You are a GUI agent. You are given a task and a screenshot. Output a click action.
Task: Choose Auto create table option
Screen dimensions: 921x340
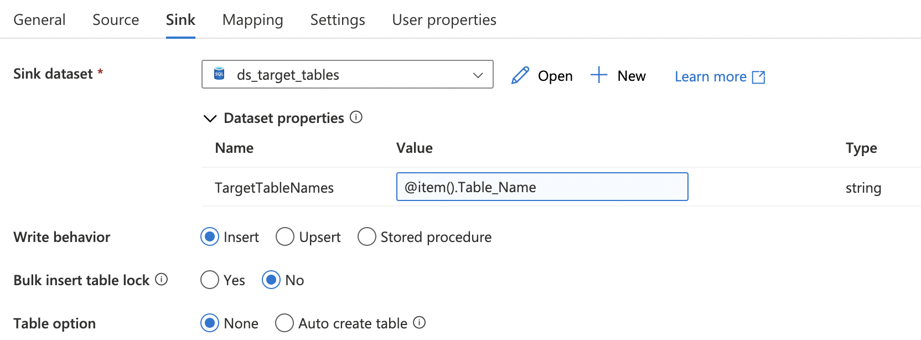pyautogui.click(x=284, y=323)
